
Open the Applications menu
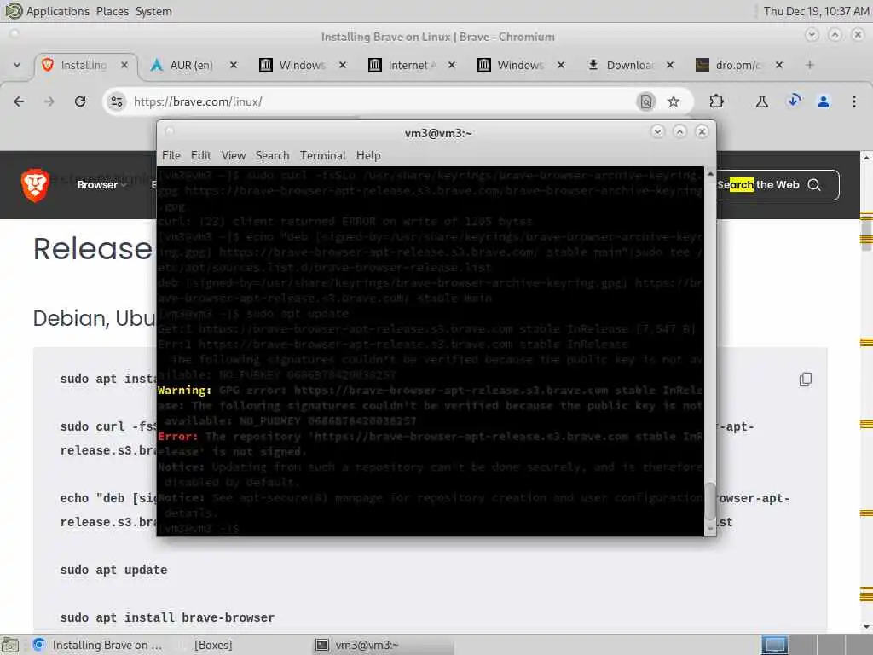(x=48, y=11)
